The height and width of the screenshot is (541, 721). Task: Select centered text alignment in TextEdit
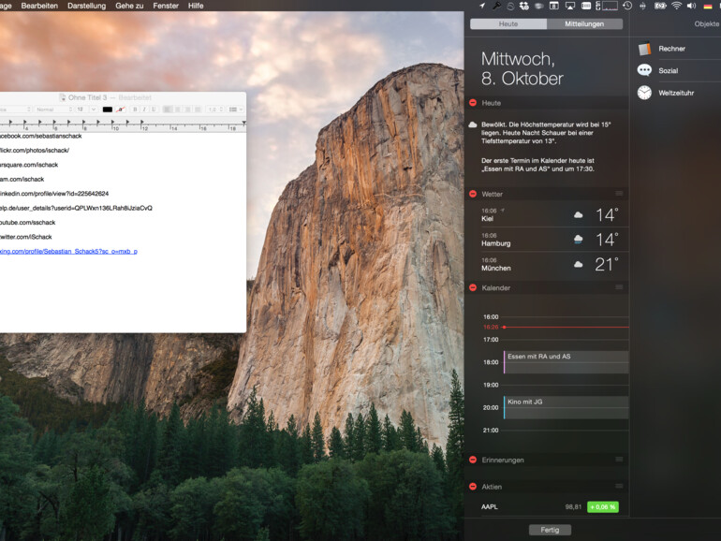(x=178, y=110)
